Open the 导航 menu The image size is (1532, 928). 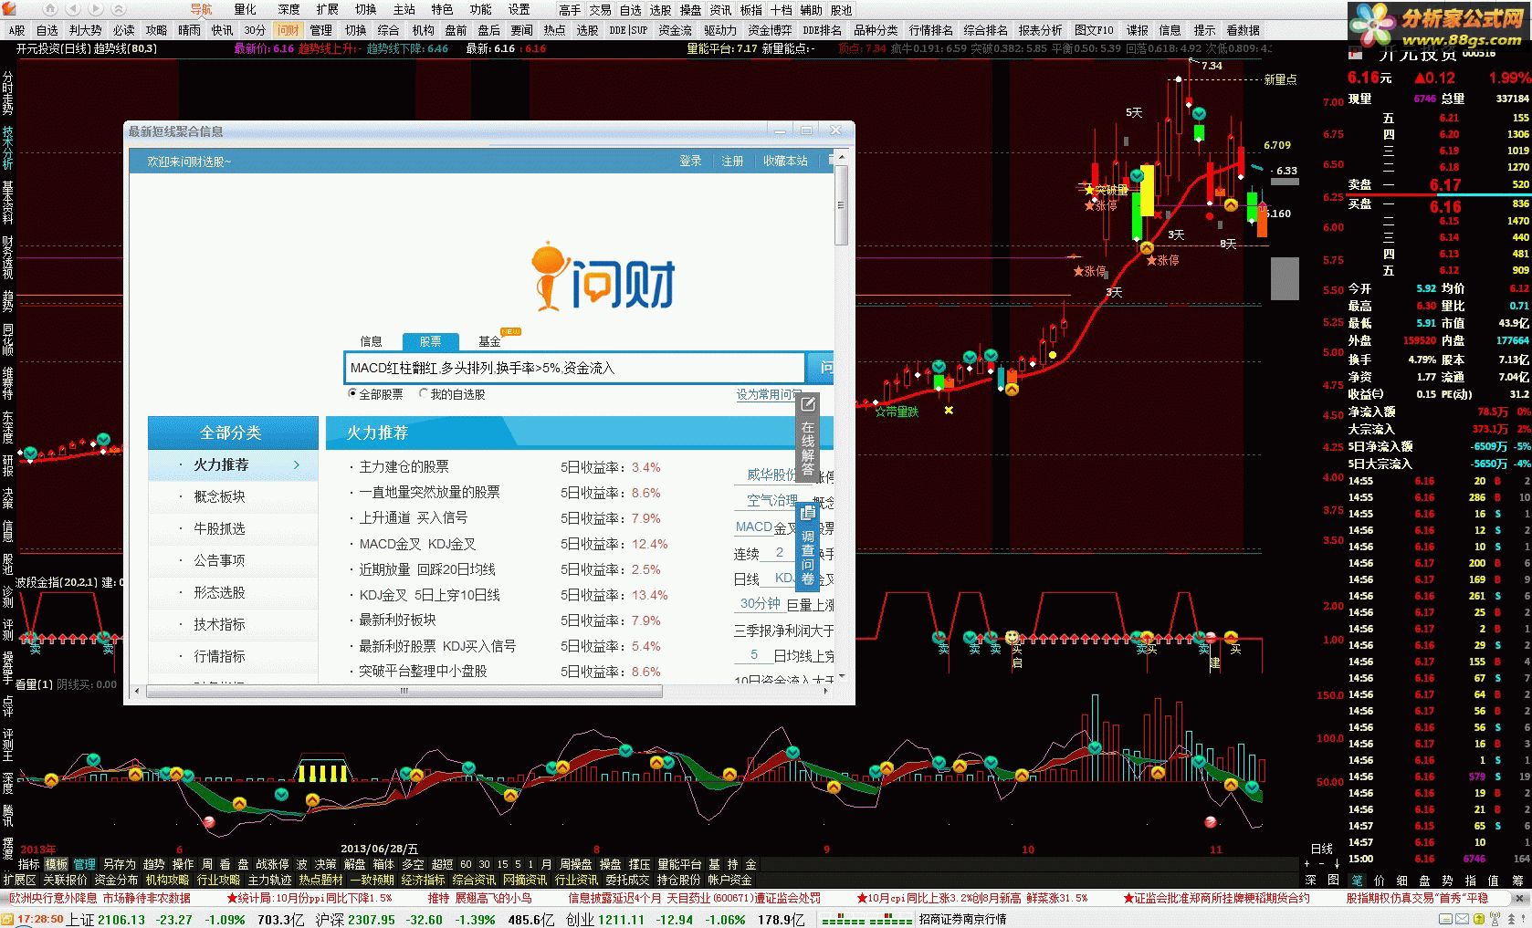[x=201, y=9]
